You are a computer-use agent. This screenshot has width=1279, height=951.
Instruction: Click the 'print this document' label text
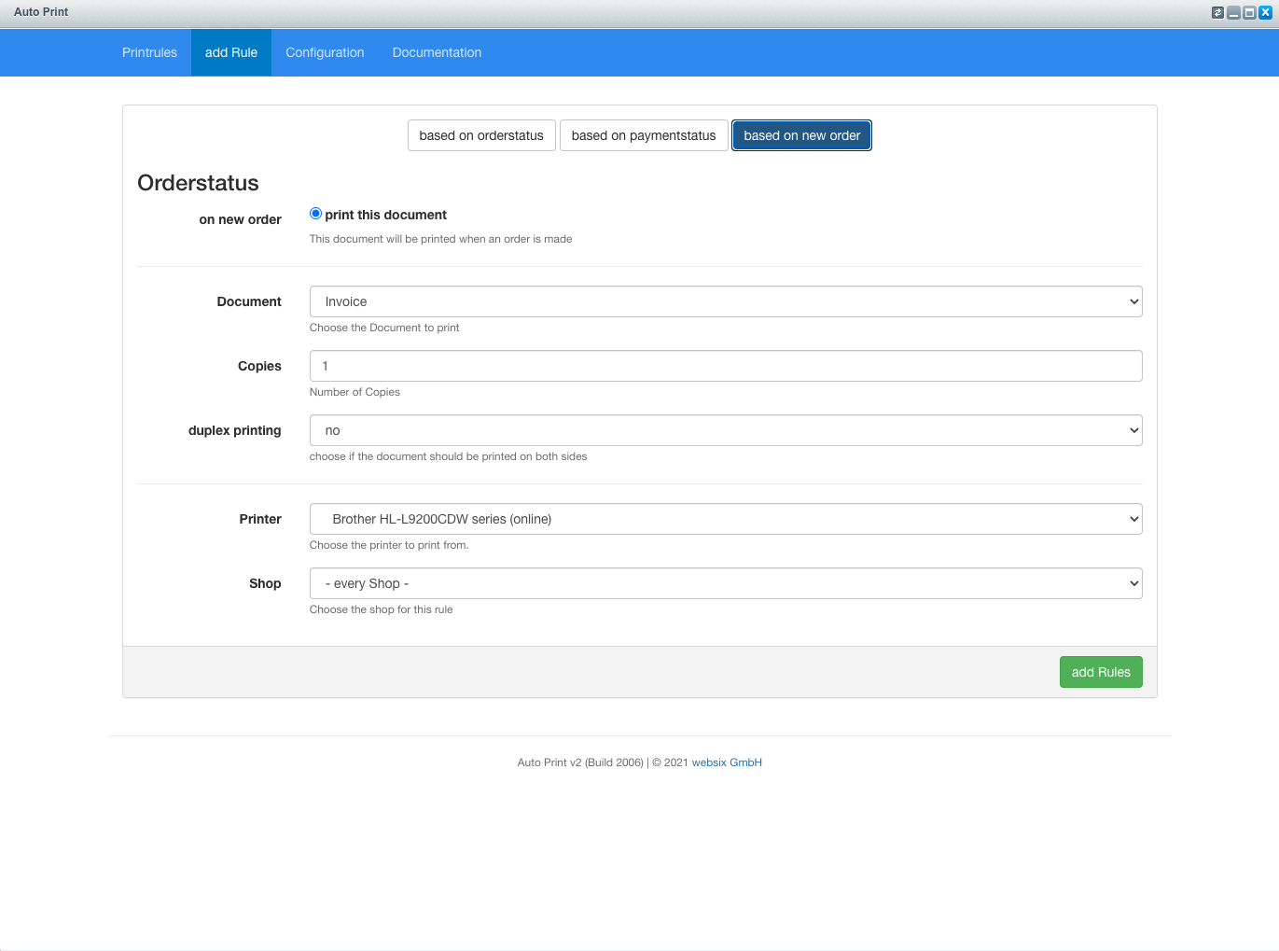[x=385, y=215]
